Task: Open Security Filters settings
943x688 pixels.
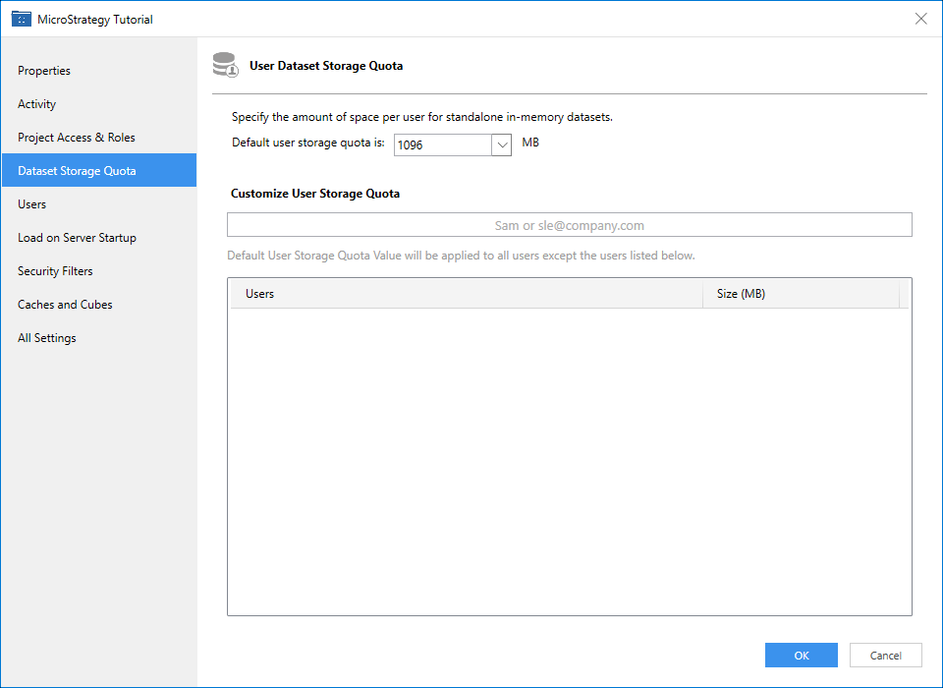Action: [55, 271]
